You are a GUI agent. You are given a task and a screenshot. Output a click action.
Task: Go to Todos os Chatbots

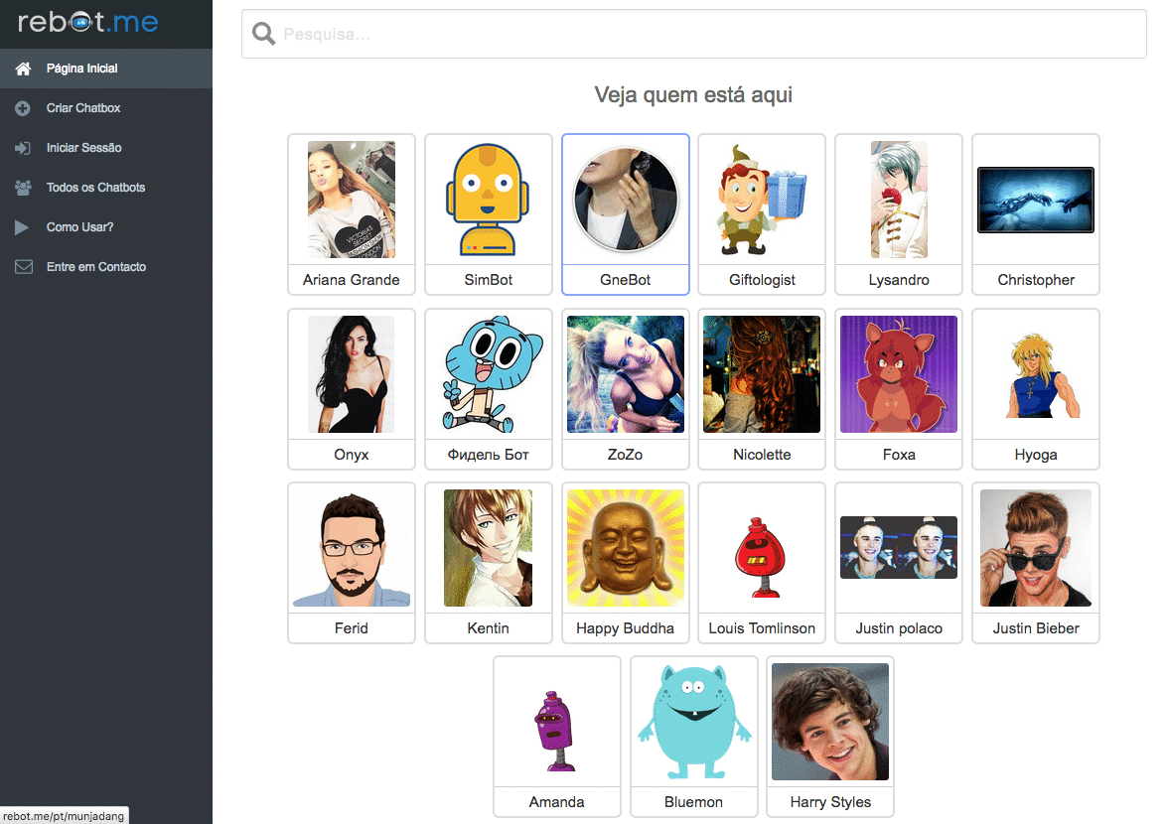[x=105, y=188]
